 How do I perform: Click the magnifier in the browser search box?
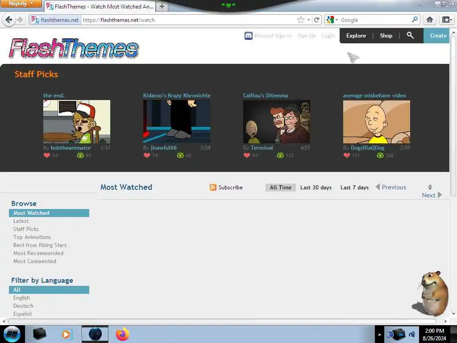coord(415,20)
